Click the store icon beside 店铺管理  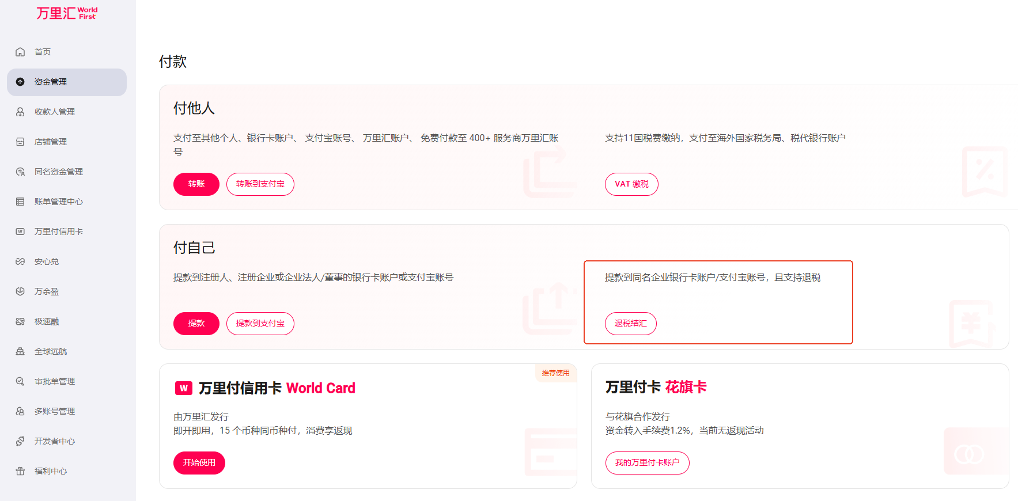(20, 142)
